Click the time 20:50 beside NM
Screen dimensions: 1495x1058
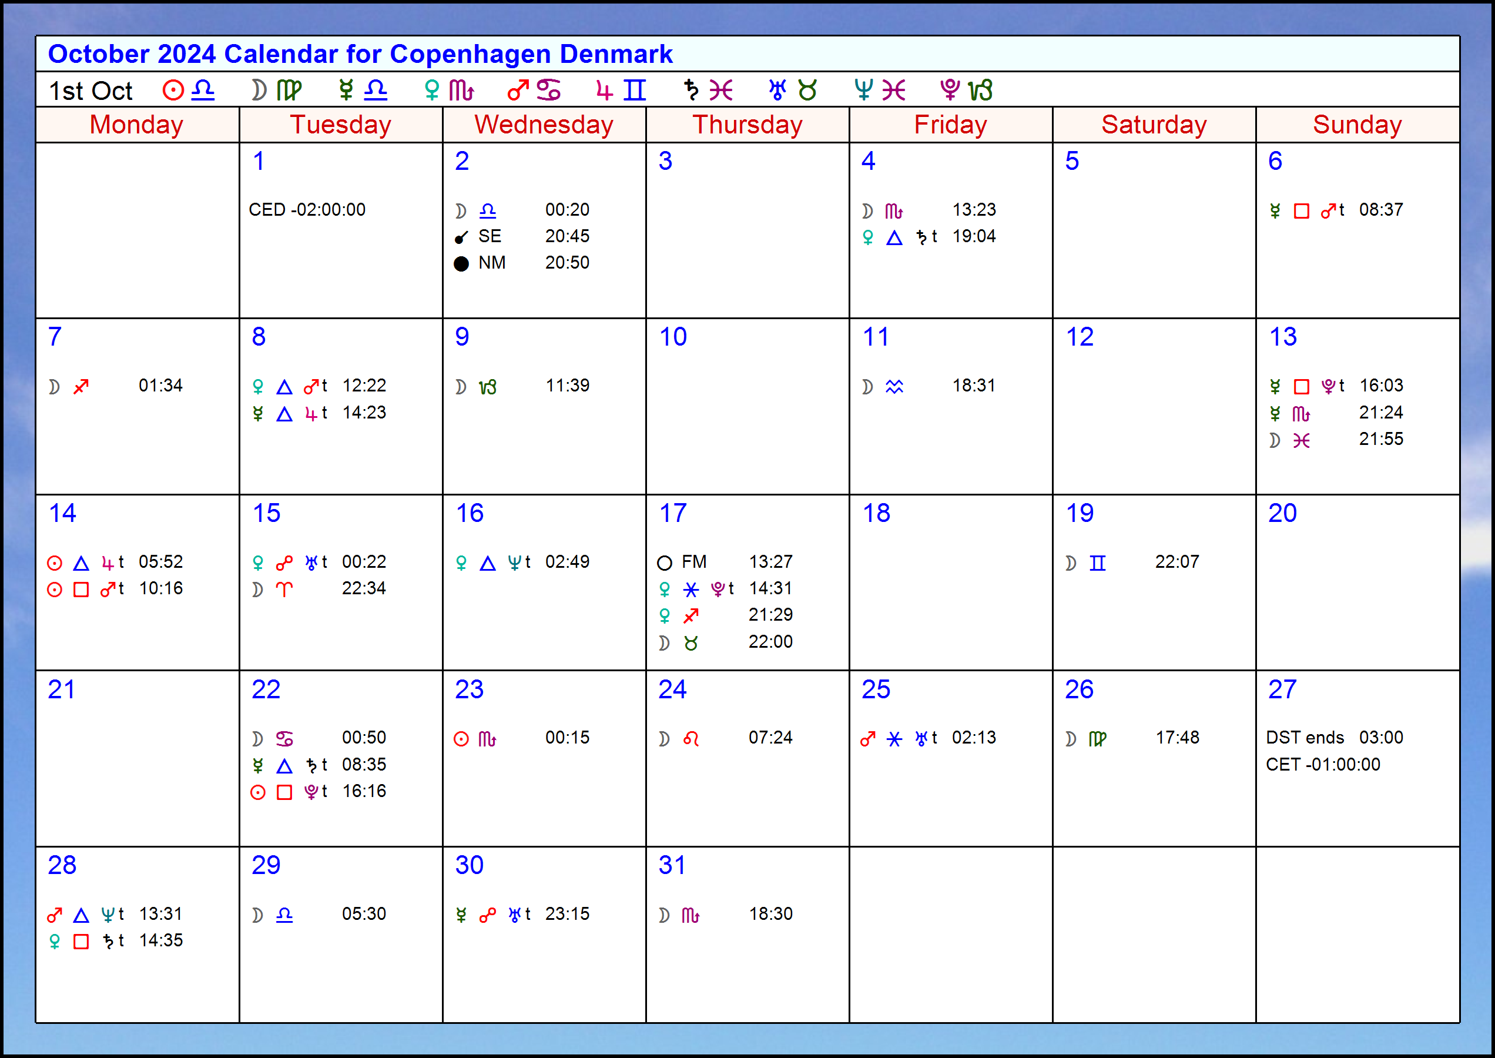(567, 263)
